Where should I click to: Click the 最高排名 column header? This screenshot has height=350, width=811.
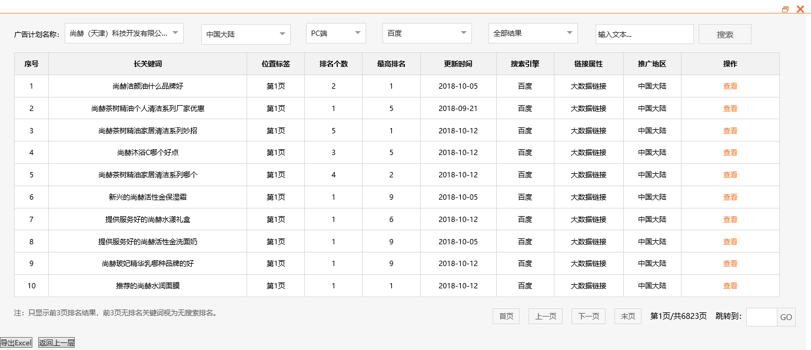391,63
